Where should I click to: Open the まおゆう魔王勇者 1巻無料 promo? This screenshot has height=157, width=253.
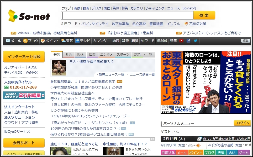(x=130, y=33)
